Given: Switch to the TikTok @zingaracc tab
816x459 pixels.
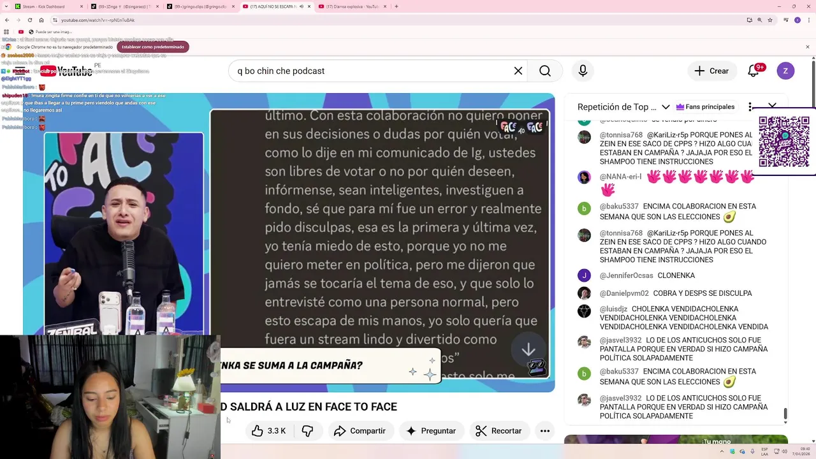Looking at the screenshot, I should point(124,6).
